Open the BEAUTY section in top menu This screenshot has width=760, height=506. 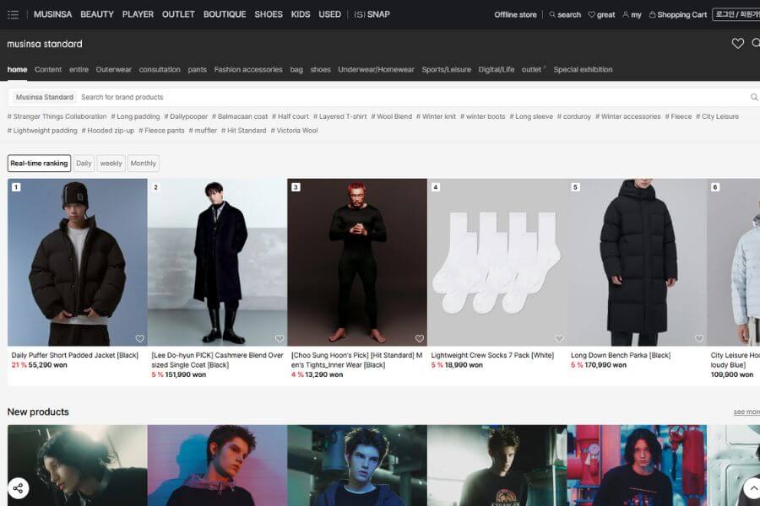click(x=97, y=14)
